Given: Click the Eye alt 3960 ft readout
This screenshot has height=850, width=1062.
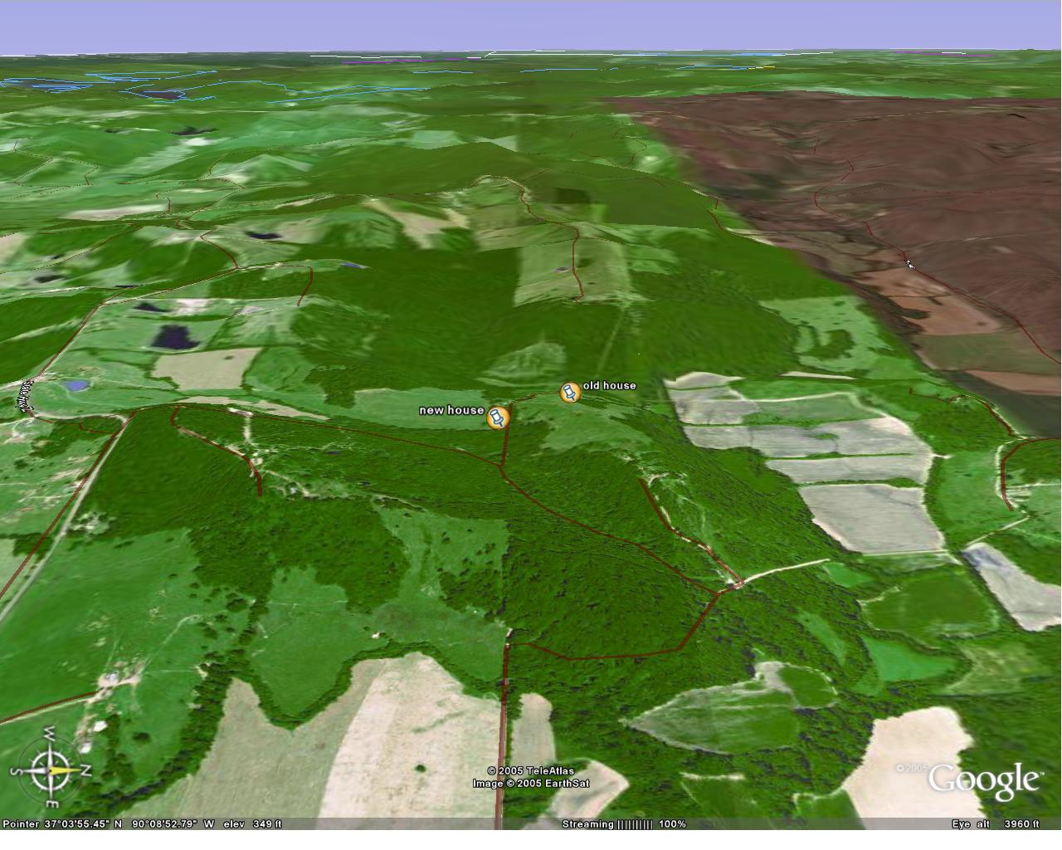Looking at the screenshot, I should pyautogui.click(x=995, y=824).
